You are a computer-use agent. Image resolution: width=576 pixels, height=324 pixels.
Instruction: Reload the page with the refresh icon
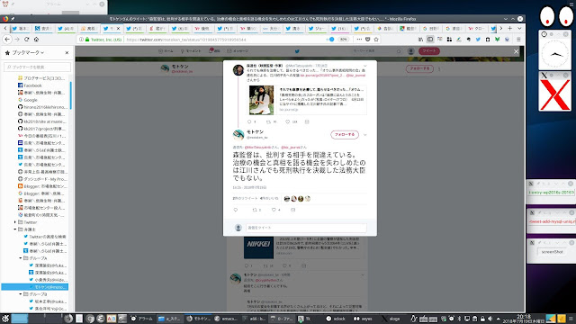(x=26, y=40)
